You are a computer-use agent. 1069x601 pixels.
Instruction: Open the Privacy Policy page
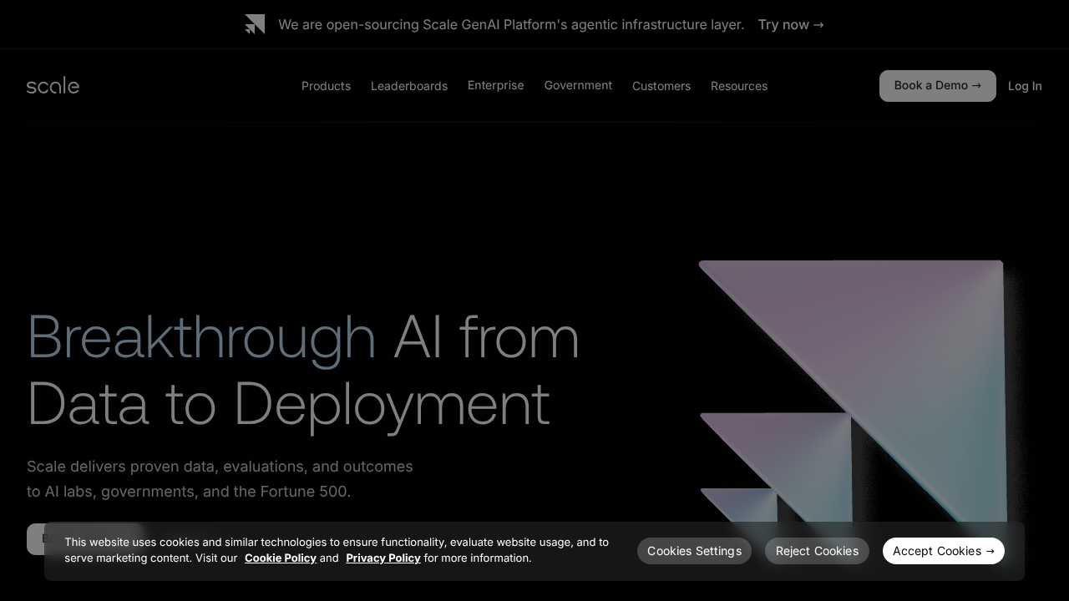(x=383, y=558)
